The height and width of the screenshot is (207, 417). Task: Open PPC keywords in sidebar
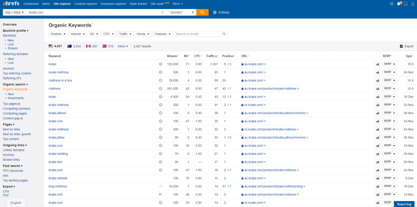tap(13, 171)
